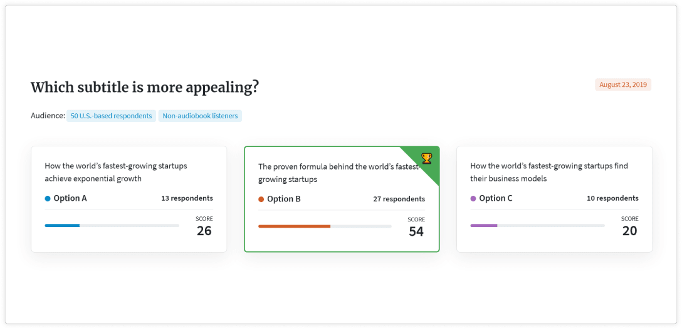The height and width of the screenshot is (329, 682).
Task: Click Option B orange score bar
Action: (294, 226)
